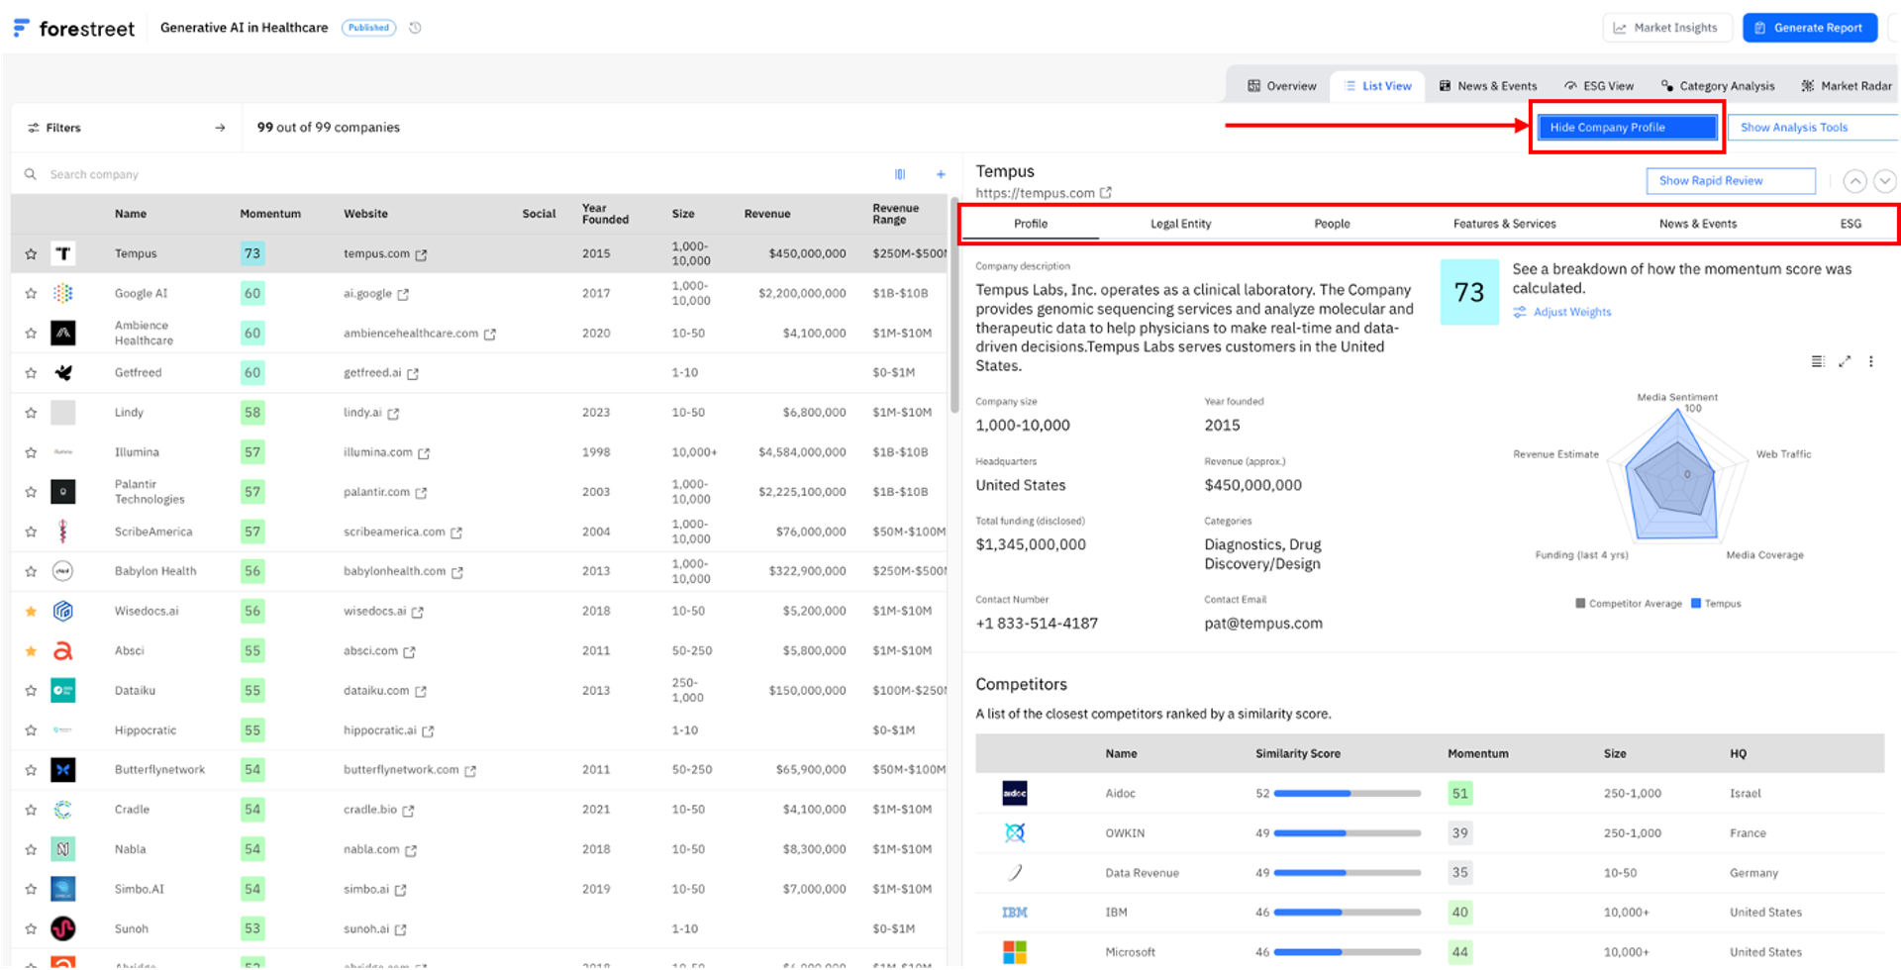The width and height of the screenshot is (1901, 970).
Task: Sort table by Revenue column header
Action: coord(767,214)
